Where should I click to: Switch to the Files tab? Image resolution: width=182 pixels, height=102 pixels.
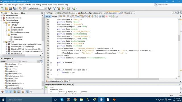(x=23, y=13)
